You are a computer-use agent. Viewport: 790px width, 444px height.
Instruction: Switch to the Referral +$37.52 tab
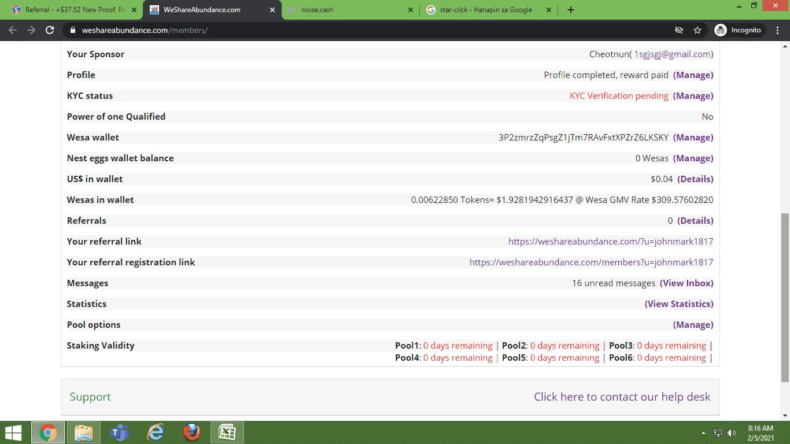click(x=74, y=10)
